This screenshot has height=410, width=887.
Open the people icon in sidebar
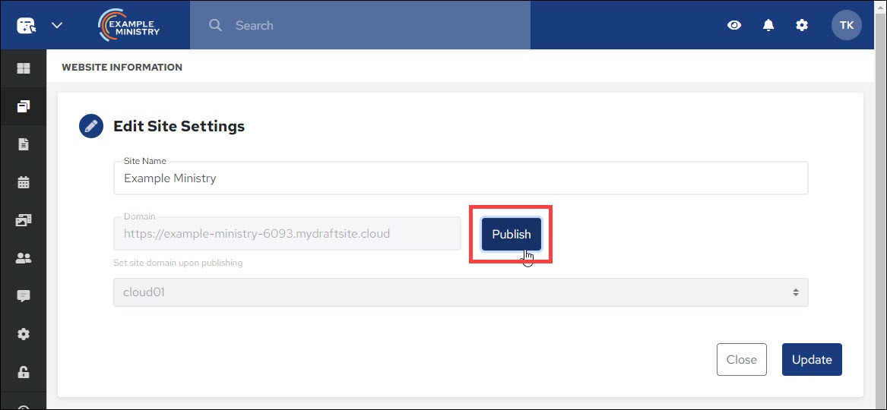(x=24, y=258)
